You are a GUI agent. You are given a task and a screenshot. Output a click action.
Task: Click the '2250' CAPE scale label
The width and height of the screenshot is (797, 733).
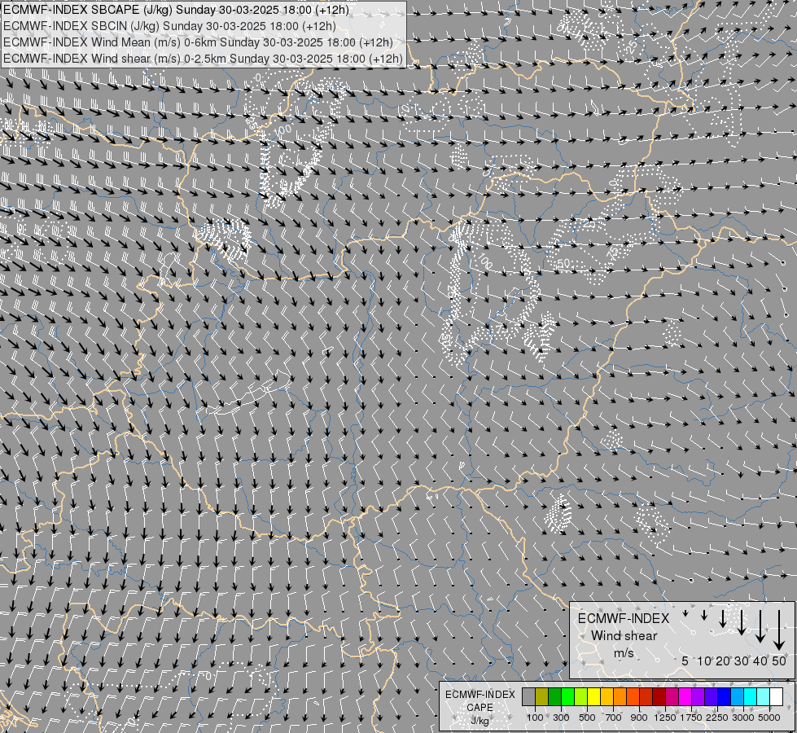(717, 718)
